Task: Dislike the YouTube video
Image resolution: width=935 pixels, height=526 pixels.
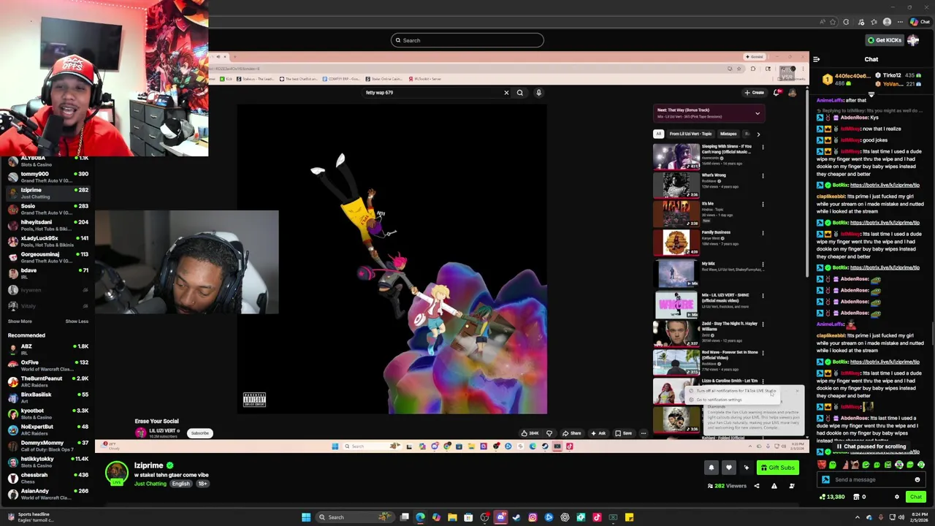Action: point(550,433)
